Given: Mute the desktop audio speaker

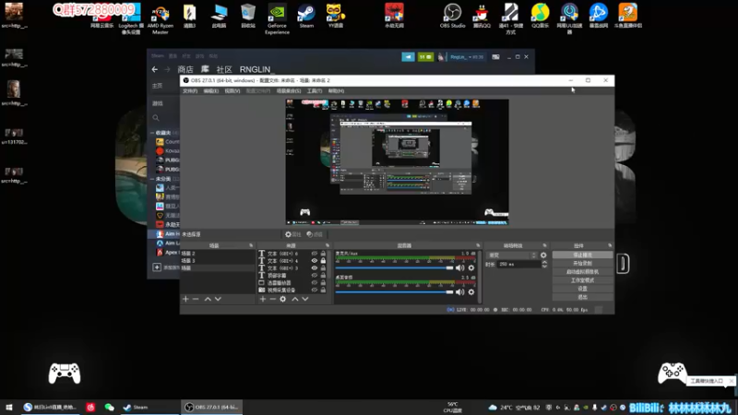Looking at the screenshot, I should pyautogui.click(x=459, y=291).
